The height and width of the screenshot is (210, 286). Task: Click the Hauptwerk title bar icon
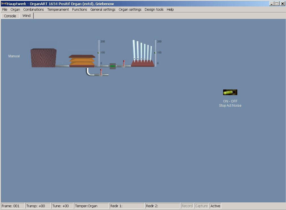(x=4, y=4)
